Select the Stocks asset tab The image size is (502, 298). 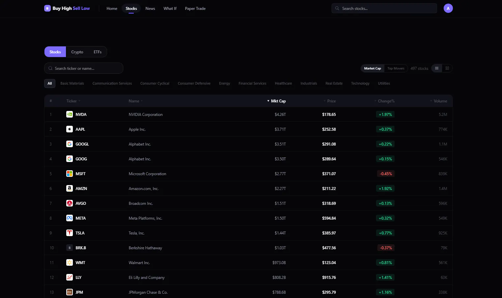pos(55,52)
